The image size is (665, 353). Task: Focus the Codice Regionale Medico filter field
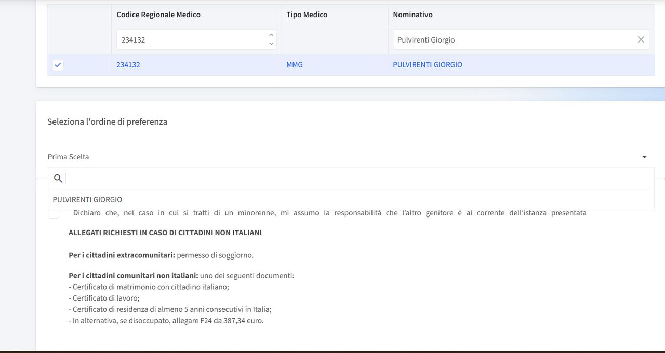pos(190,40)
